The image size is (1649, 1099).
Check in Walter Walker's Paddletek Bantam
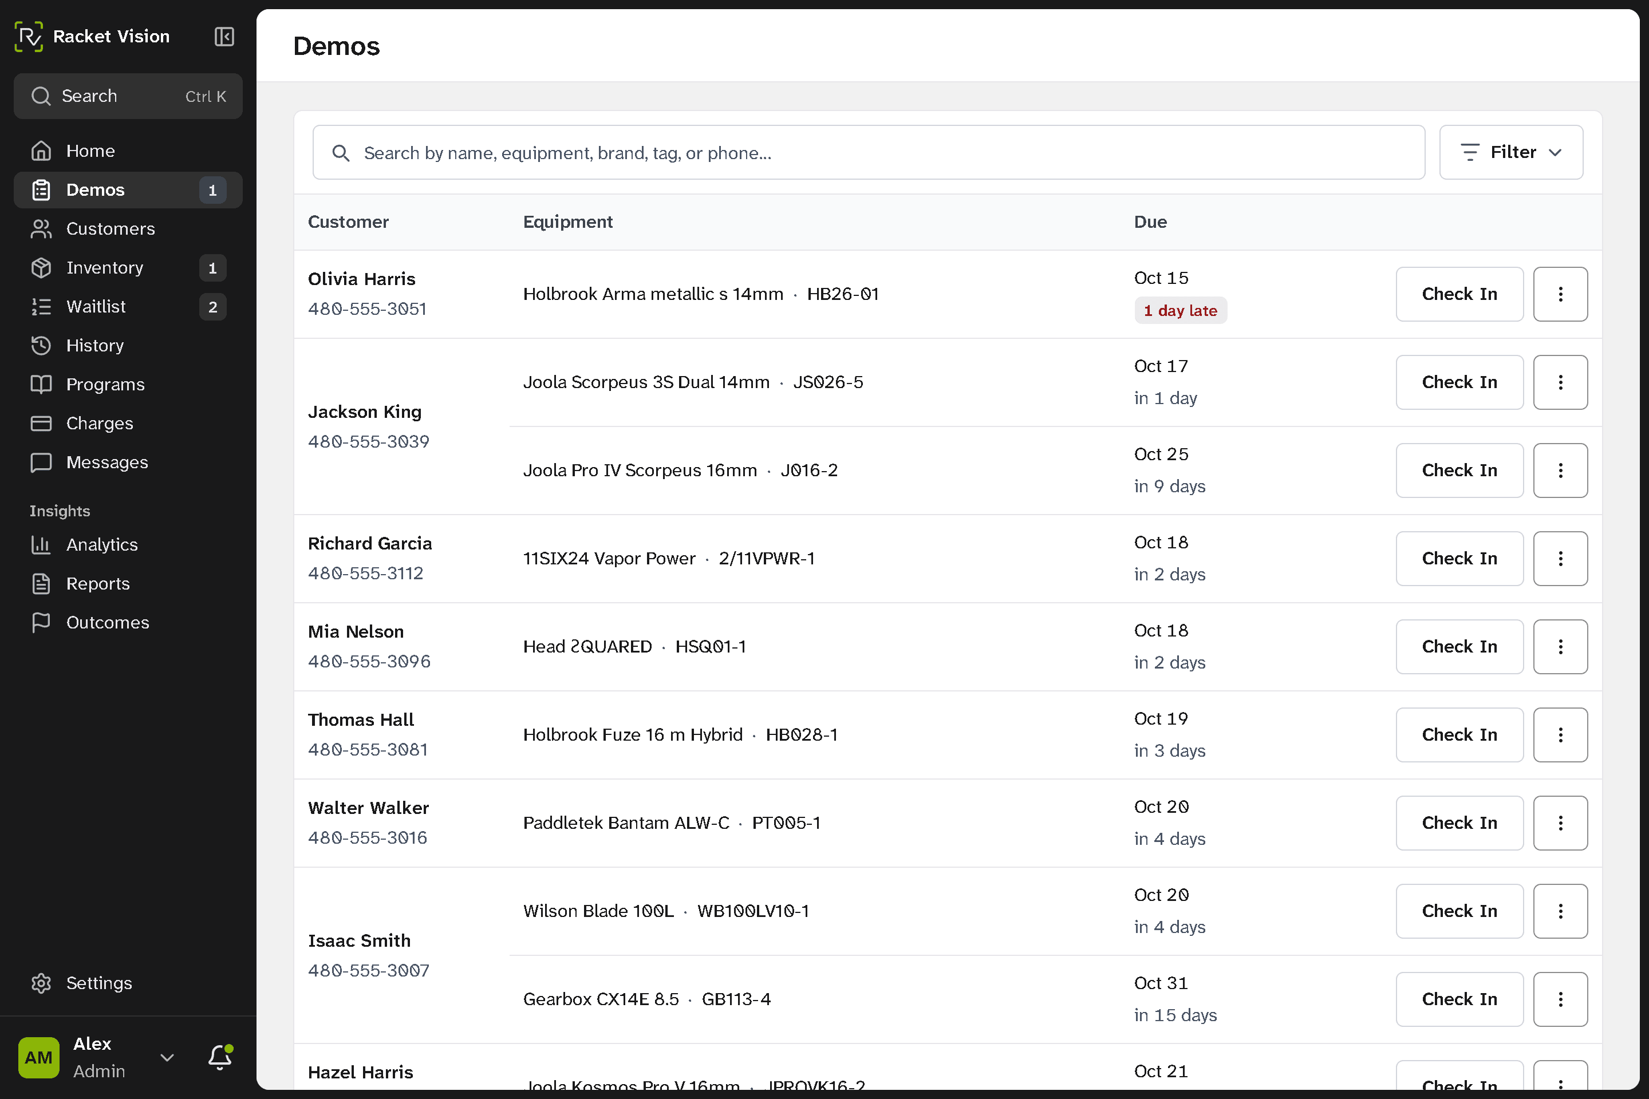click(x=1459, y=824)
